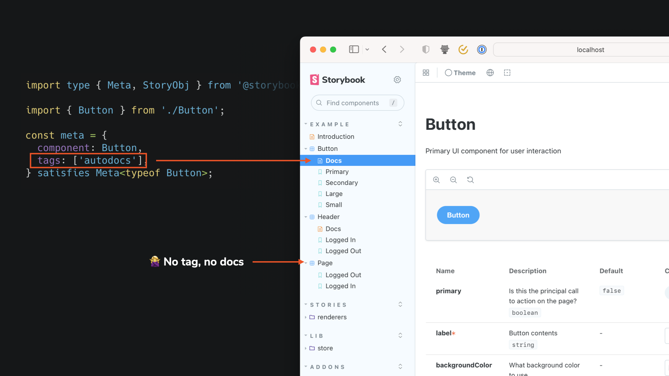Click the reset zoom magnifier icon
Image resolution: width=669 pixels, height=376 pixels.
coord(470,180)
